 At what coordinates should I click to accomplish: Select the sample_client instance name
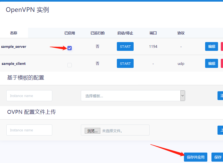pyautogui.click(x=14, y=63)
